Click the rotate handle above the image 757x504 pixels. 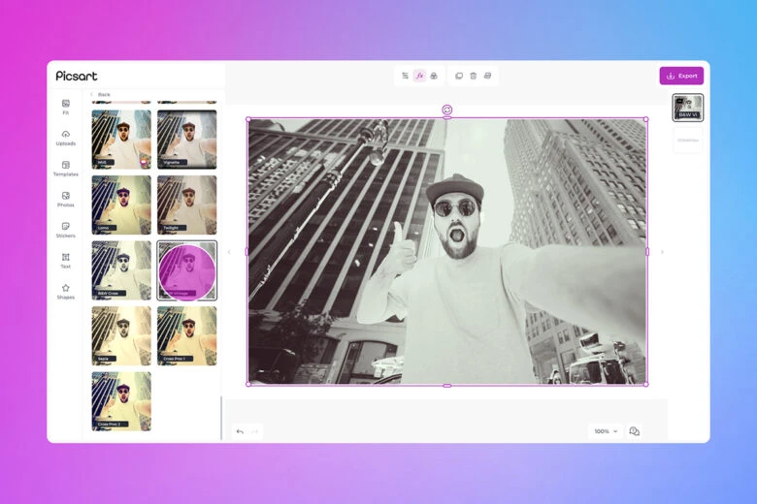coord(446,110)
